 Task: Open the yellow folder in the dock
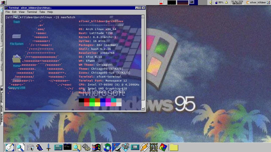(174, 147)
